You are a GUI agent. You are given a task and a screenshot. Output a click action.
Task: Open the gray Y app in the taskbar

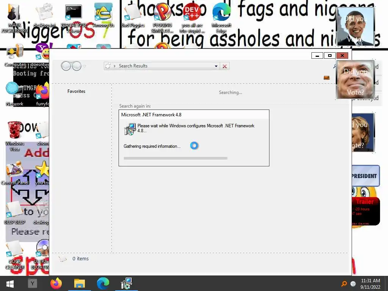[32, 283]
